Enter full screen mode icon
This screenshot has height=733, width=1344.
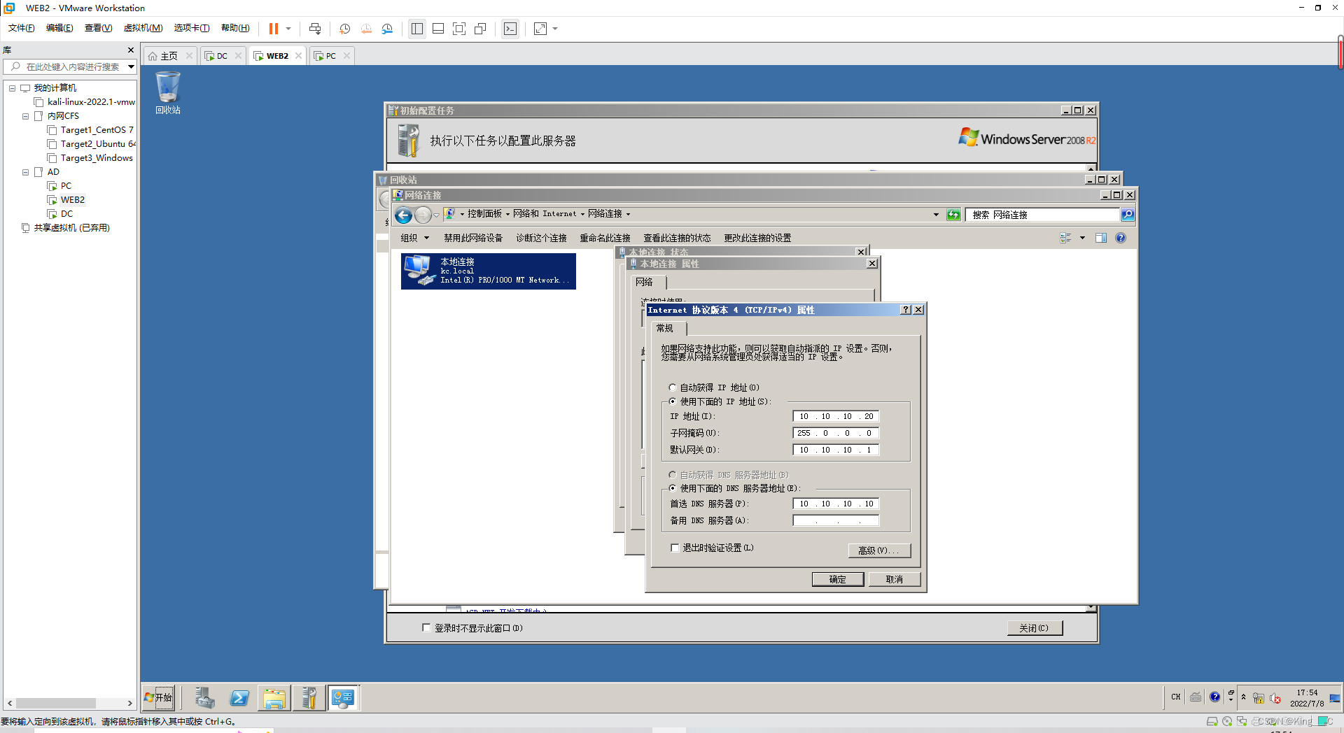pyautogui.click(x=459, y=29)
